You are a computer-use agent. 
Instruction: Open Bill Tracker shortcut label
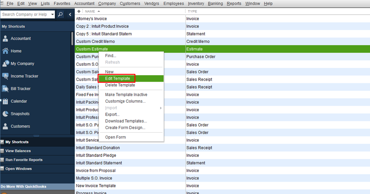tap(21, 89)
